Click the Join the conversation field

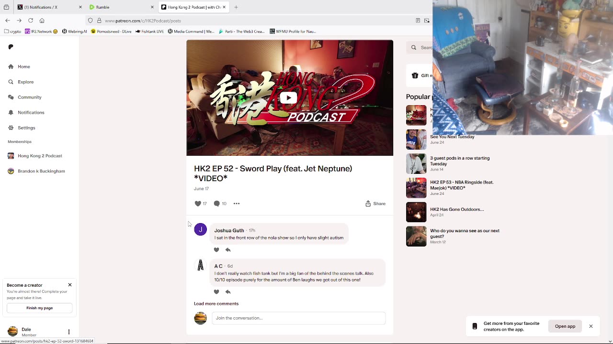pos(298,318)
